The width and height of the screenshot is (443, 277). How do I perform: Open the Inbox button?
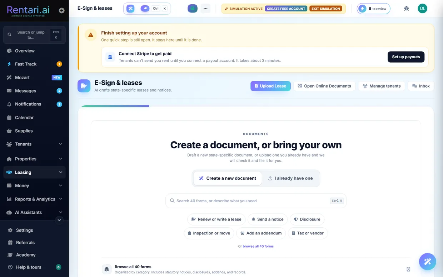pos(421,86)
